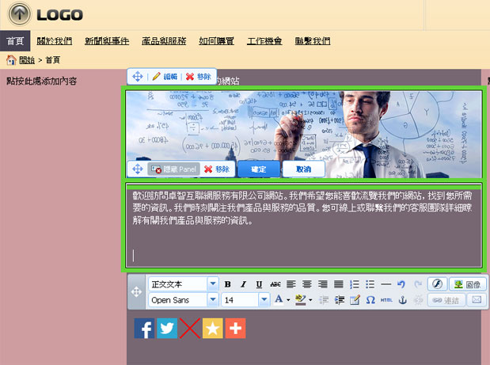Screen dimensions: 490x365
Task: Click the 取消 cancel button
Action: pos(303,169)
